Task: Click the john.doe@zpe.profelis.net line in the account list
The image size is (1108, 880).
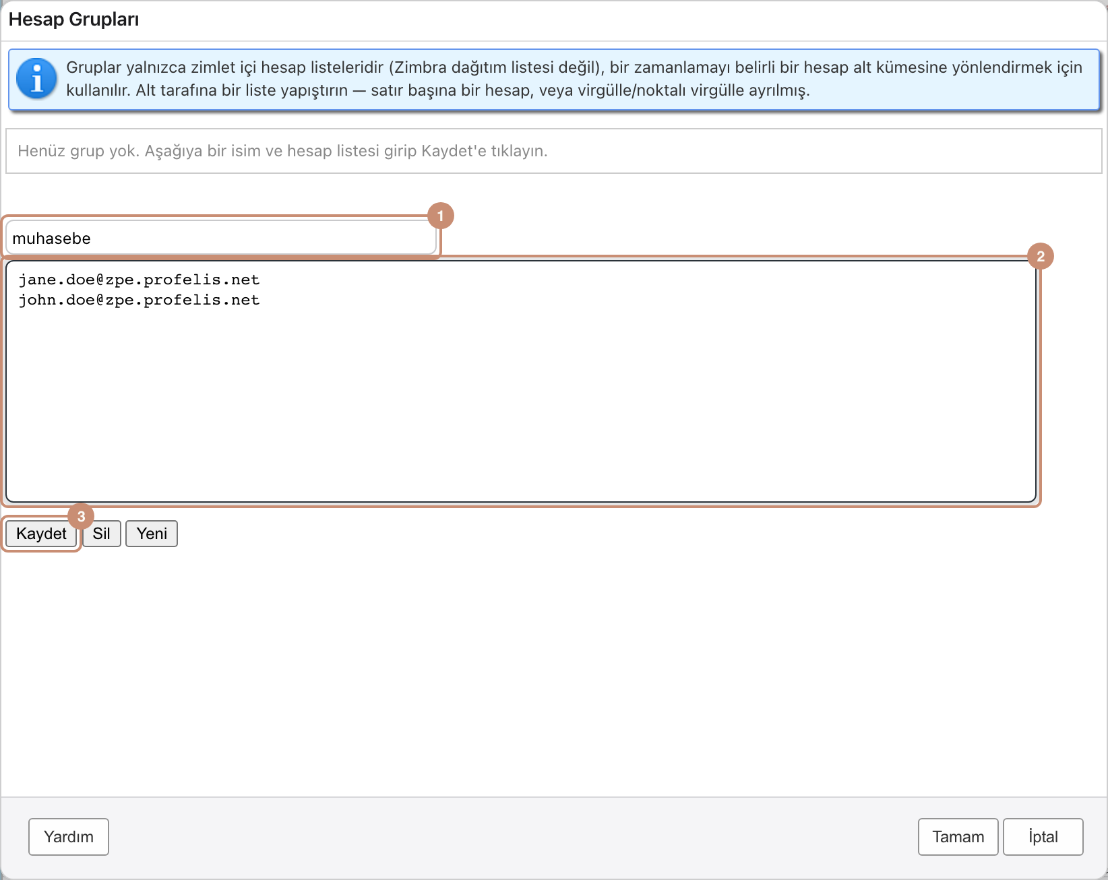Action: [x=139, y=300]
